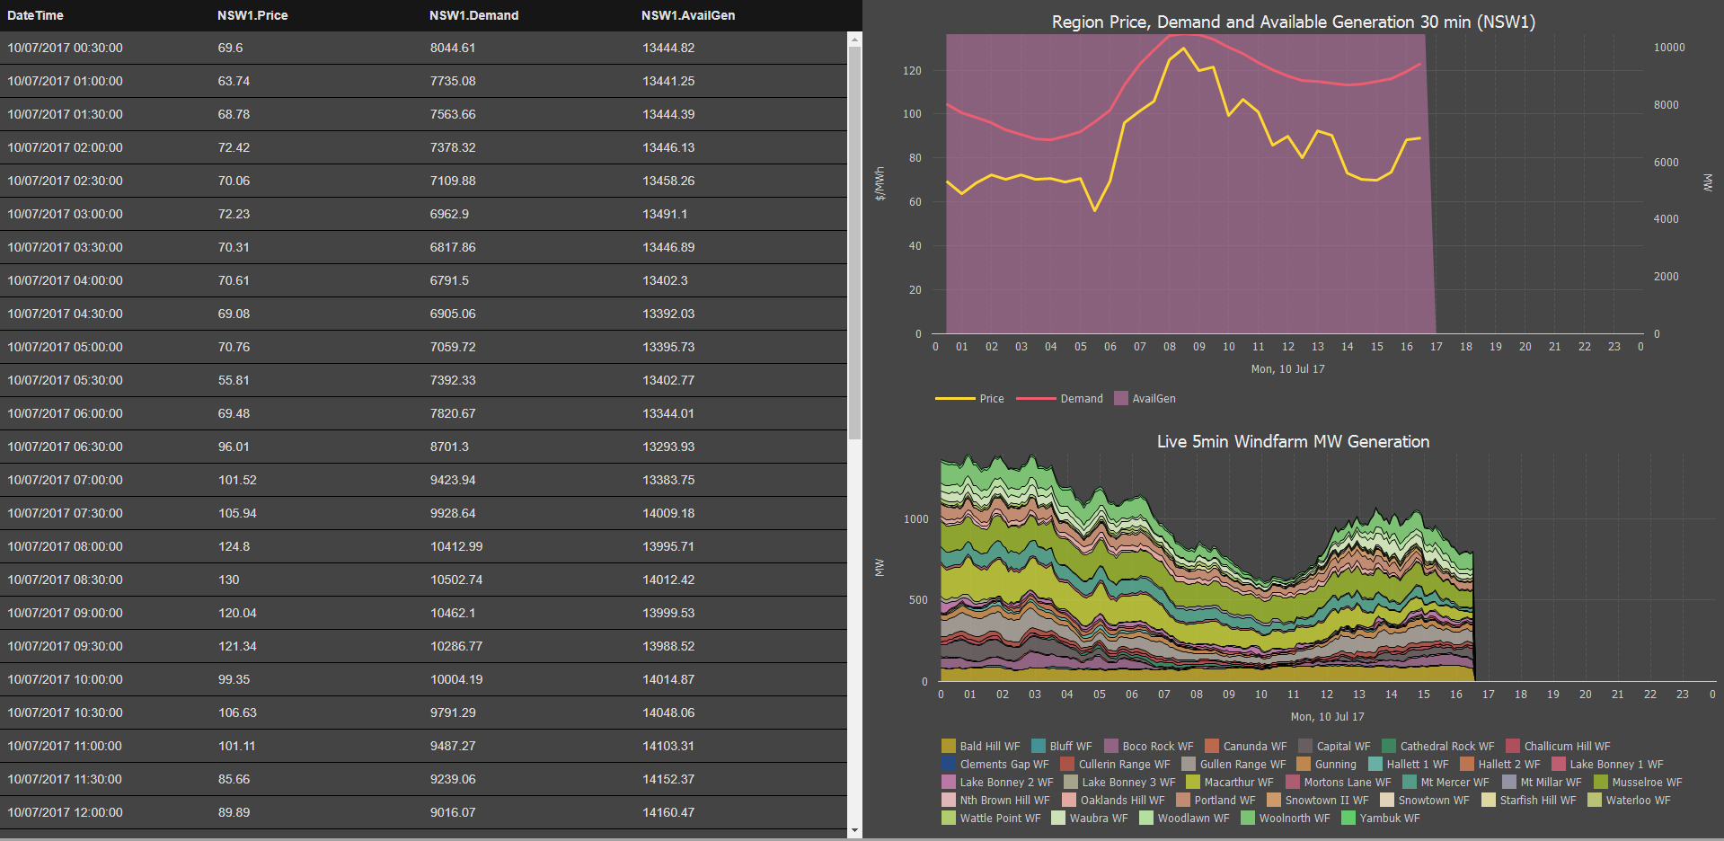Select the 10/07/2017 00:30:00 row timestamp
1724x841 pixels.
pyautogui.click(x=66, y=48)
